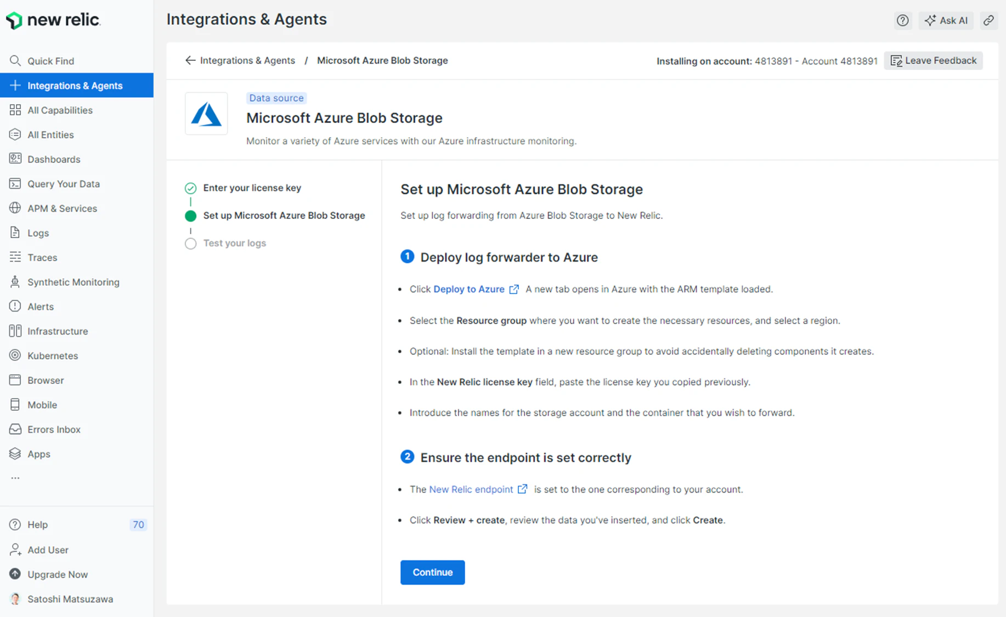Click the Data source tag

[276, 98]
